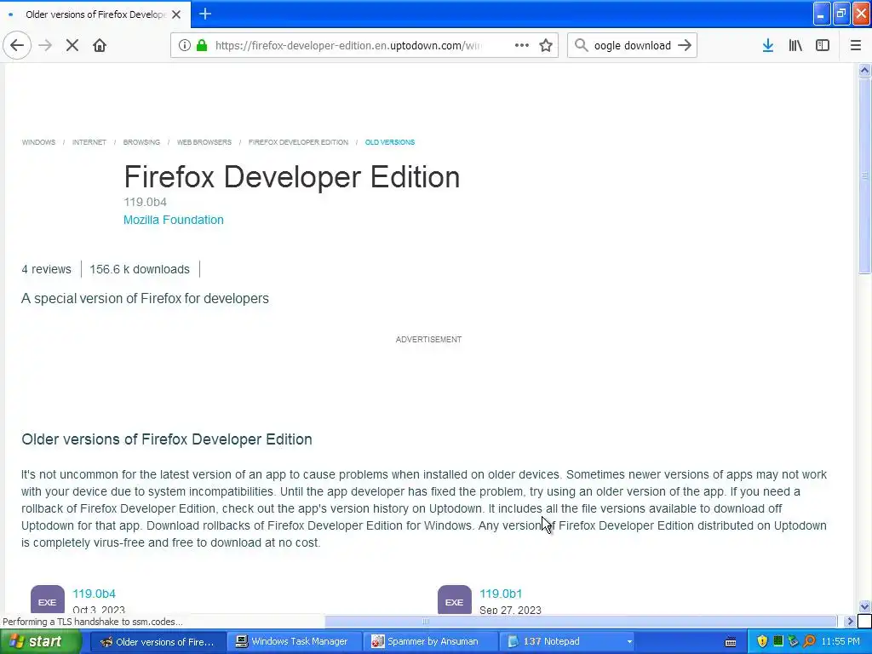Open the WEB BROWSERS breadcrumb link
Viewport: 872px width, 654px height.
(x=204, y=142)
